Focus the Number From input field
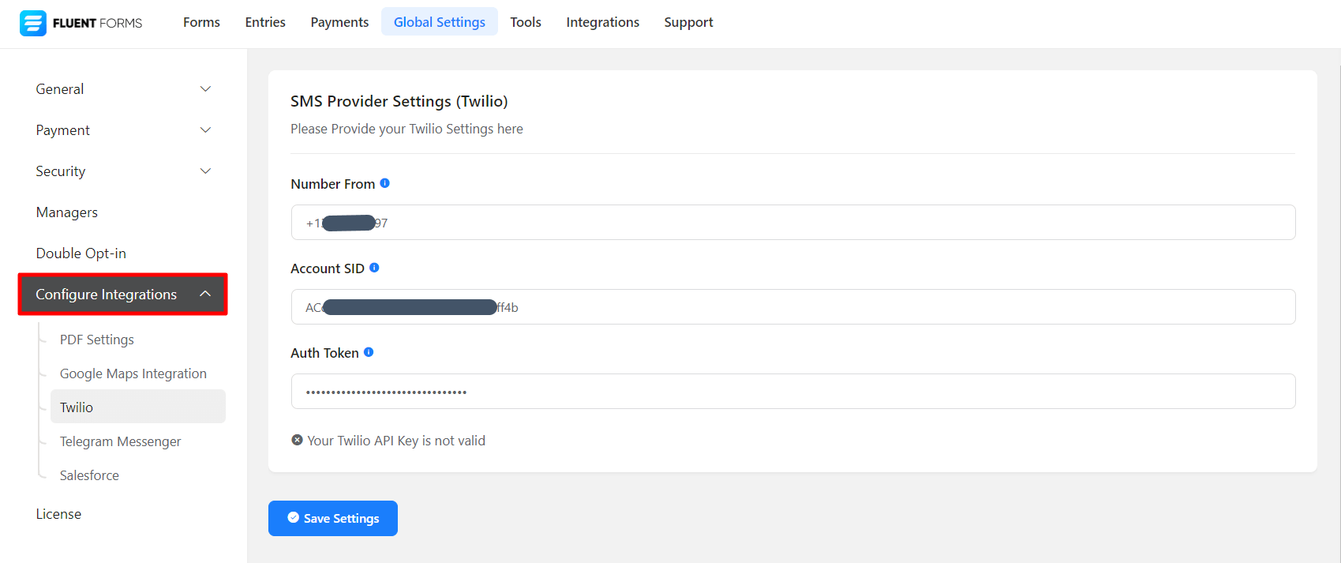The height and width of the screenshot is (563, 1341). tap(792, 223)
